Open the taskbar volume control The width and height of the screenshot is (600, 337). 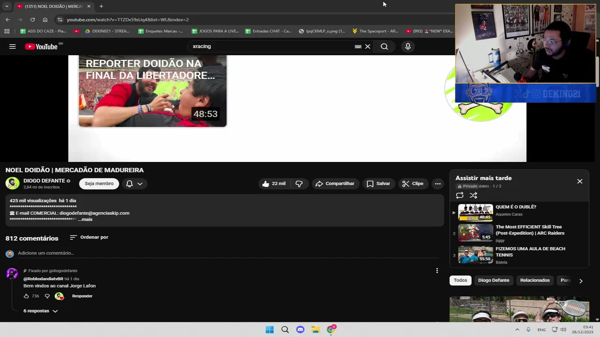563,330
